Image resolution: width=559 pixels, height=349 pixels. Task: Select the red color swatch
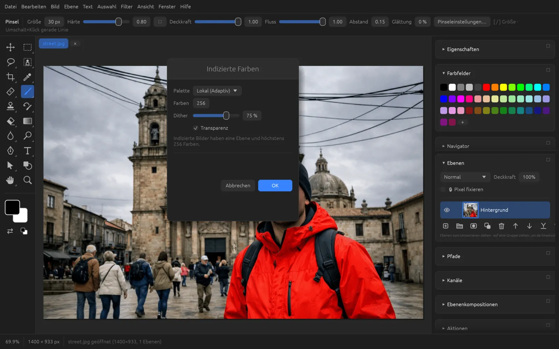pos(486,87)
